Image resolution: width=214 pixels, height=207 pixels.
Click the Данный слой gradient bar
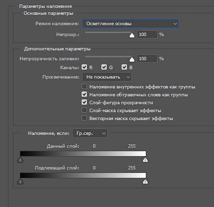click(x=83, y=154)
